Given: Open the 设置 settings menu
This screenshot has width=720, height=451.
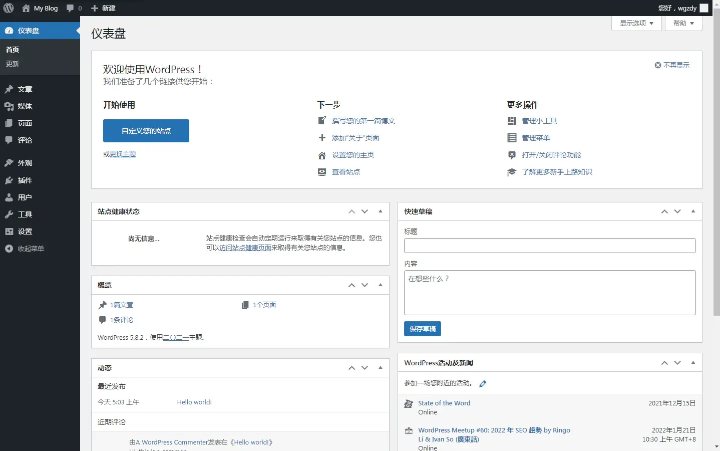Looking at the screenshot, I should 40,232.
